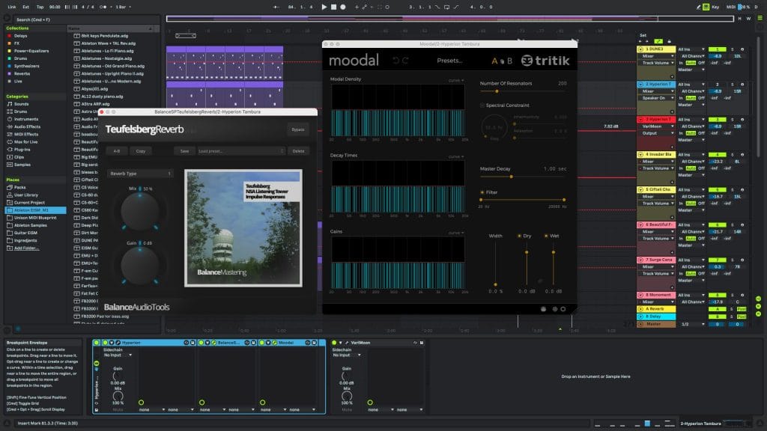Open the Modal Density curve dropdown
The width and height of the screenshot is (767, 431).
pyautogui.click(x=455, y=80)
